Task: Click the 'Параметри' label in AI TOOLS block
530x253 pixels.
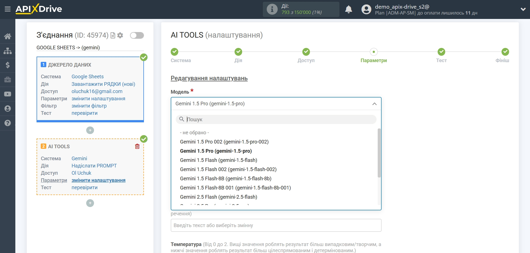Action: (x=54, y=180)
